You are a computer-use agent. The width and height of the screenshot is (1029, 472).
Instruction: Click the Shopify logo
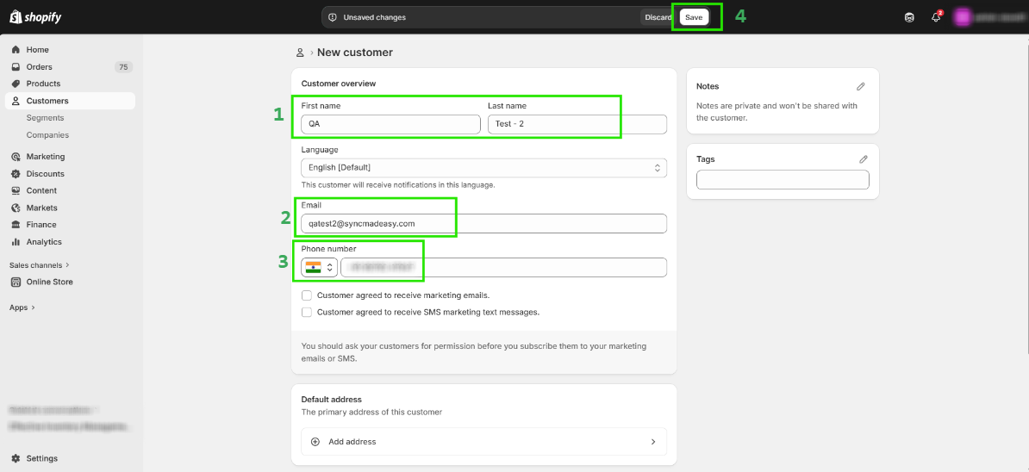(x=35, y=17)
